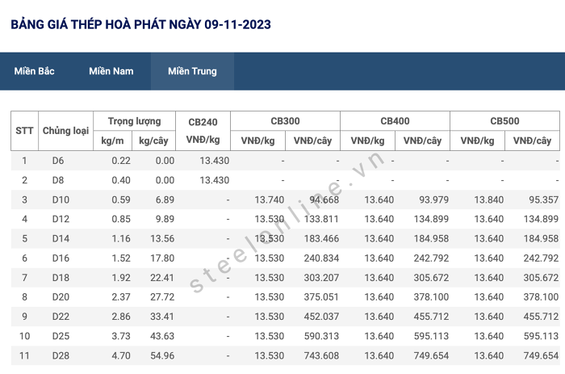Screen dimensions: 565x374
Task: Click the D25 steel type cell
Action: tap(61, 336)
